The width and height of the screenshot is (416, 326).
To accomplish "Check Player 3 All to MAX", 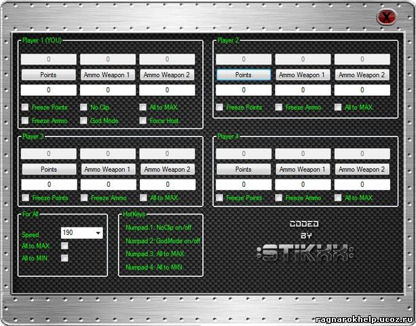I will tap(143, 198).
